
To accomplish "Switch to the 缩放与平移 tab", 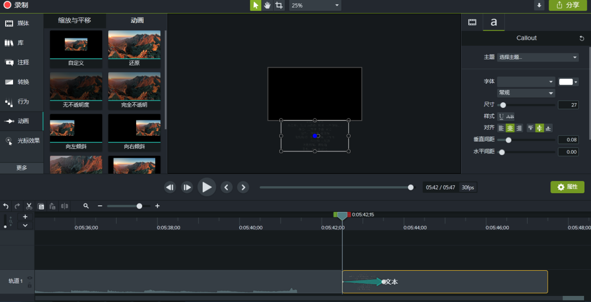I will 75,21.
